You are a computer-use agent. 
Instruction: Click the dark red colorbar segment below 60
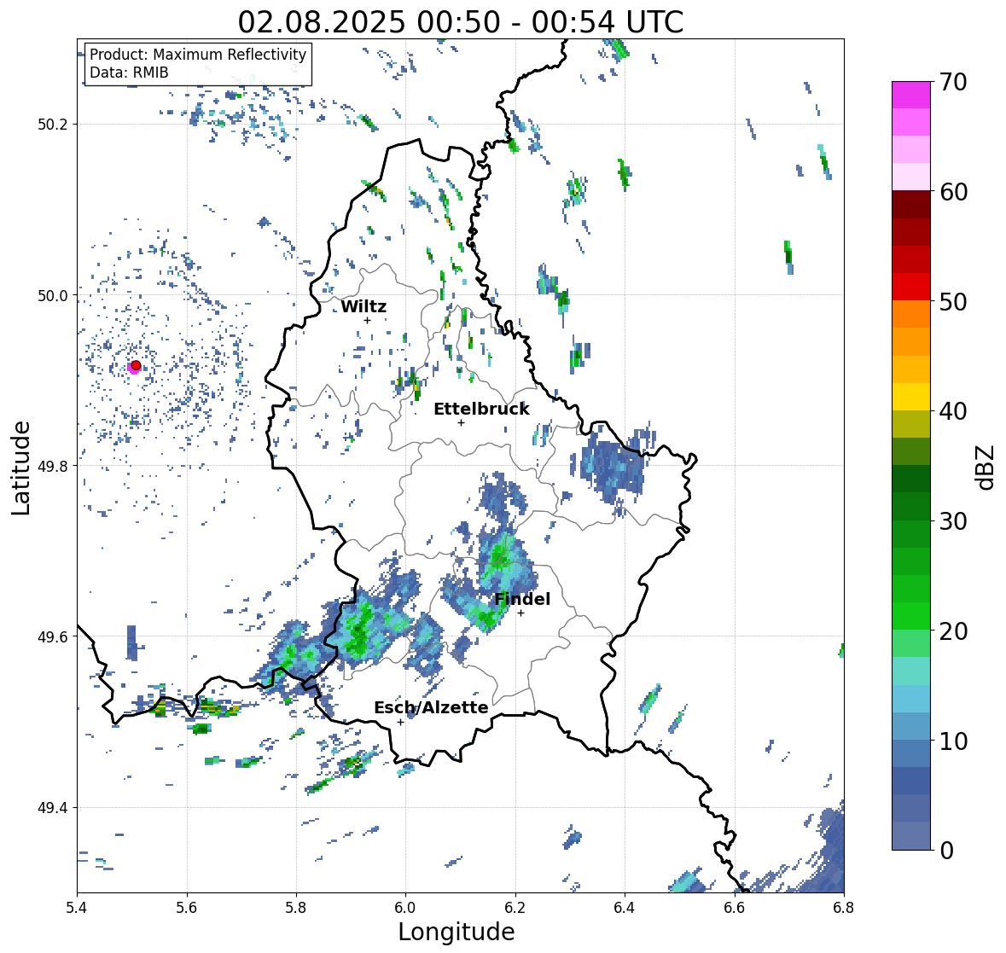pyautogui.click(x=911, y=205)
